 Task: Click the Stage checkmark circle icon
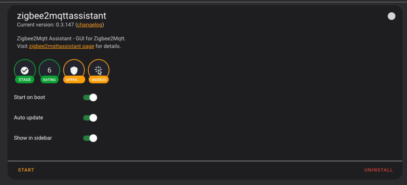[x=25, y=70]
